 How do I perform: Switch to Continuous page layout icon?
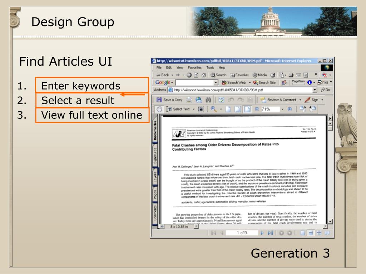tap(311, 233)
